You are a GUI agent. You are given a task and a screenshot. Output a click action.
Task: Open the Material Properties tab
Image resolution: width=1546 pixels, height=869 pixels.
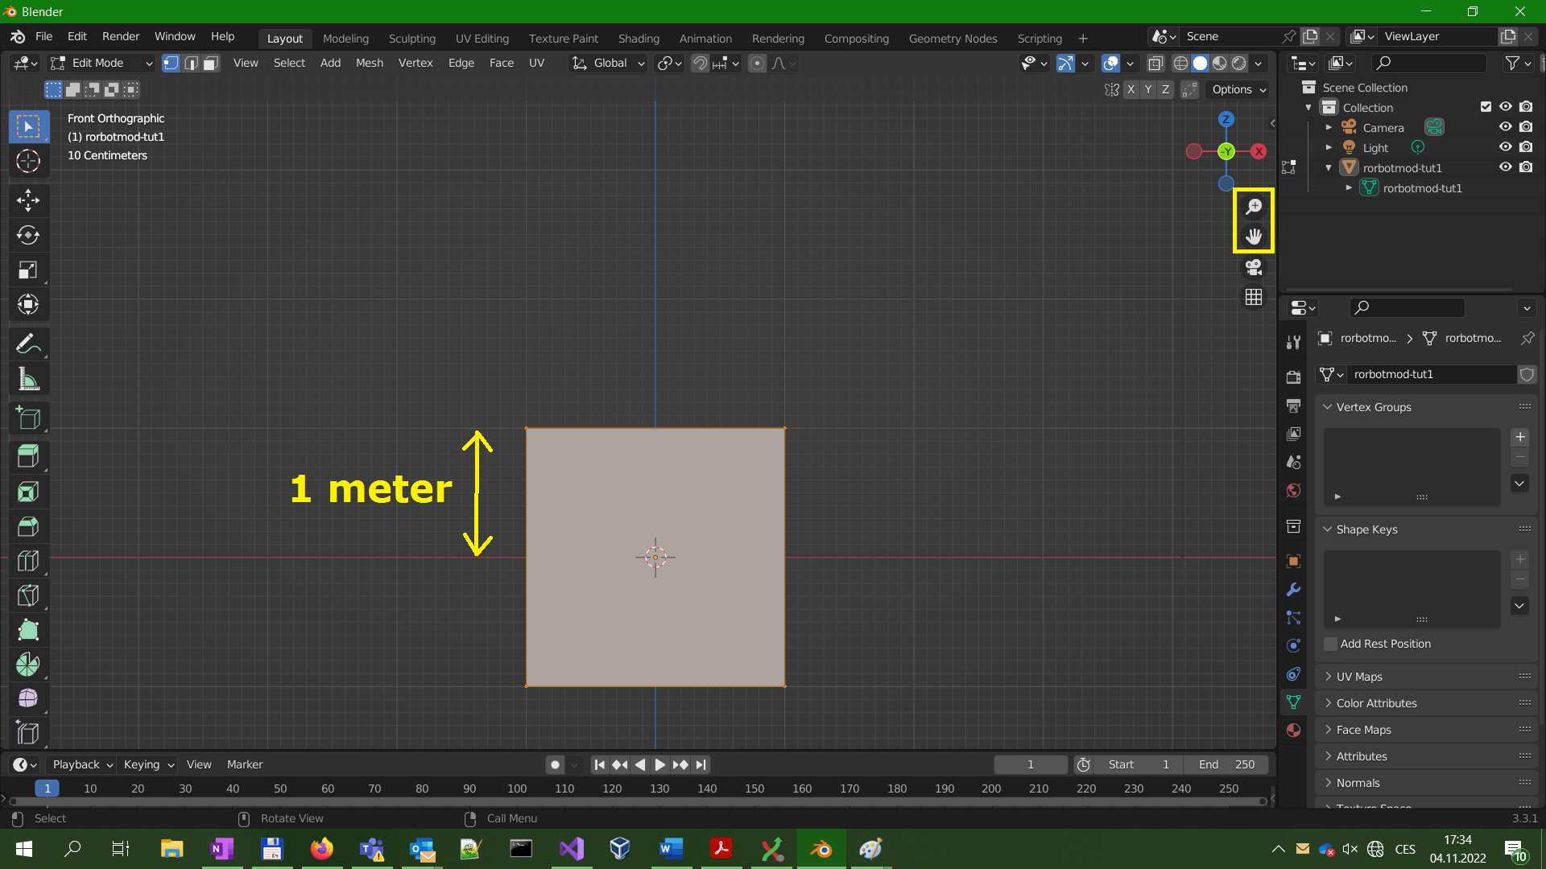[1293, 731]
